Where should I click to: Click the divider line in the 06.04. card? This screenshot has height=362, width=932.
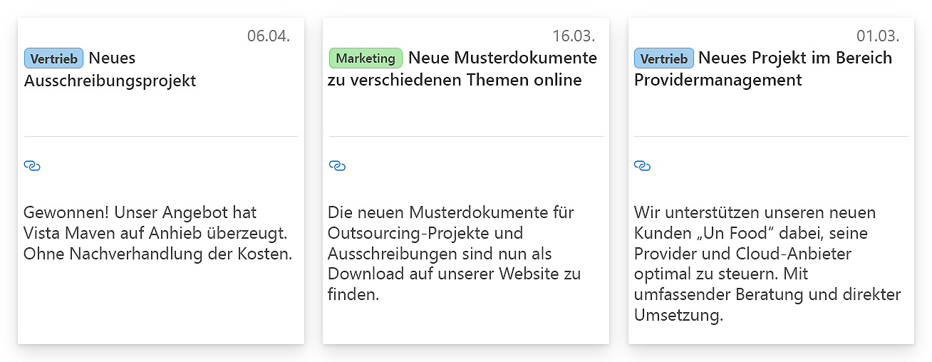tap(161, 136)
